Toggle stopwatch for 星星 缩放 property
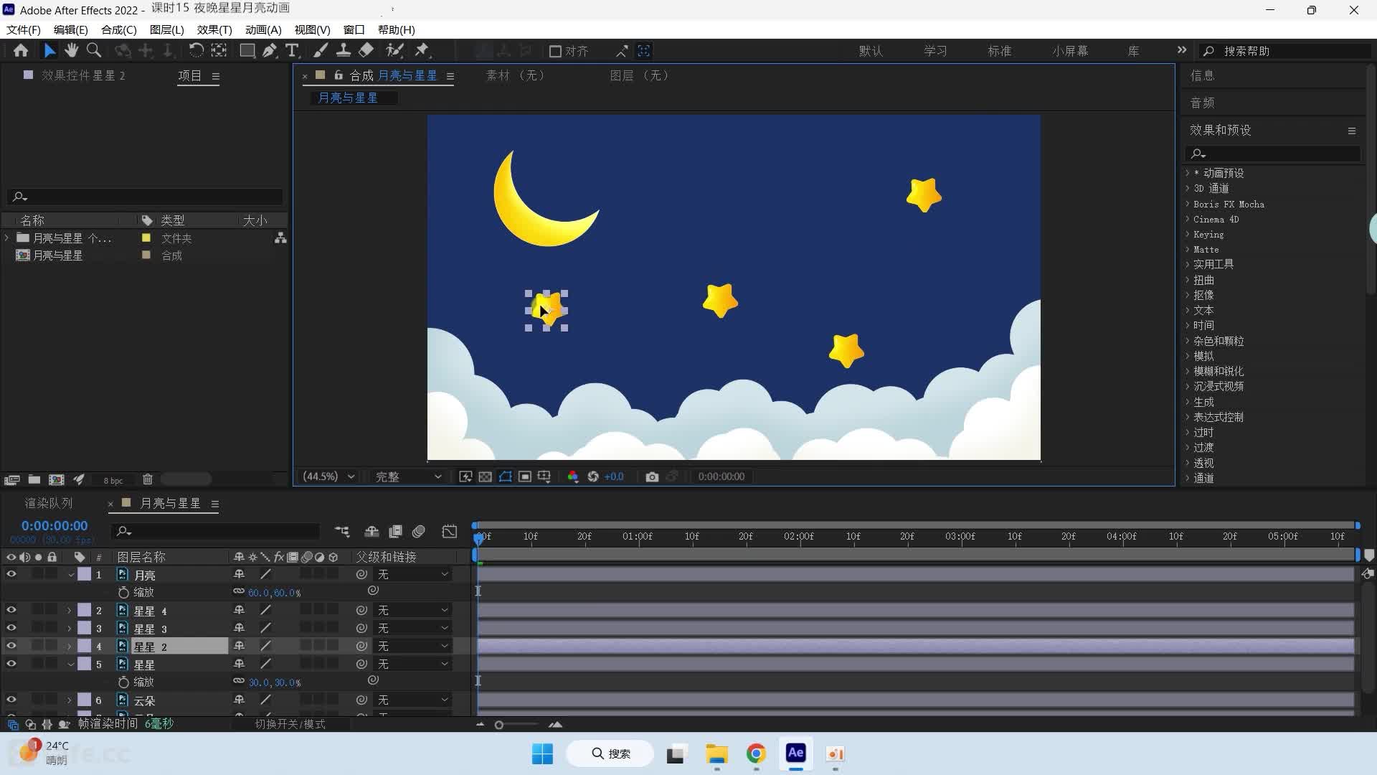This screenshot has width=1377, height=775. point(123,682)
